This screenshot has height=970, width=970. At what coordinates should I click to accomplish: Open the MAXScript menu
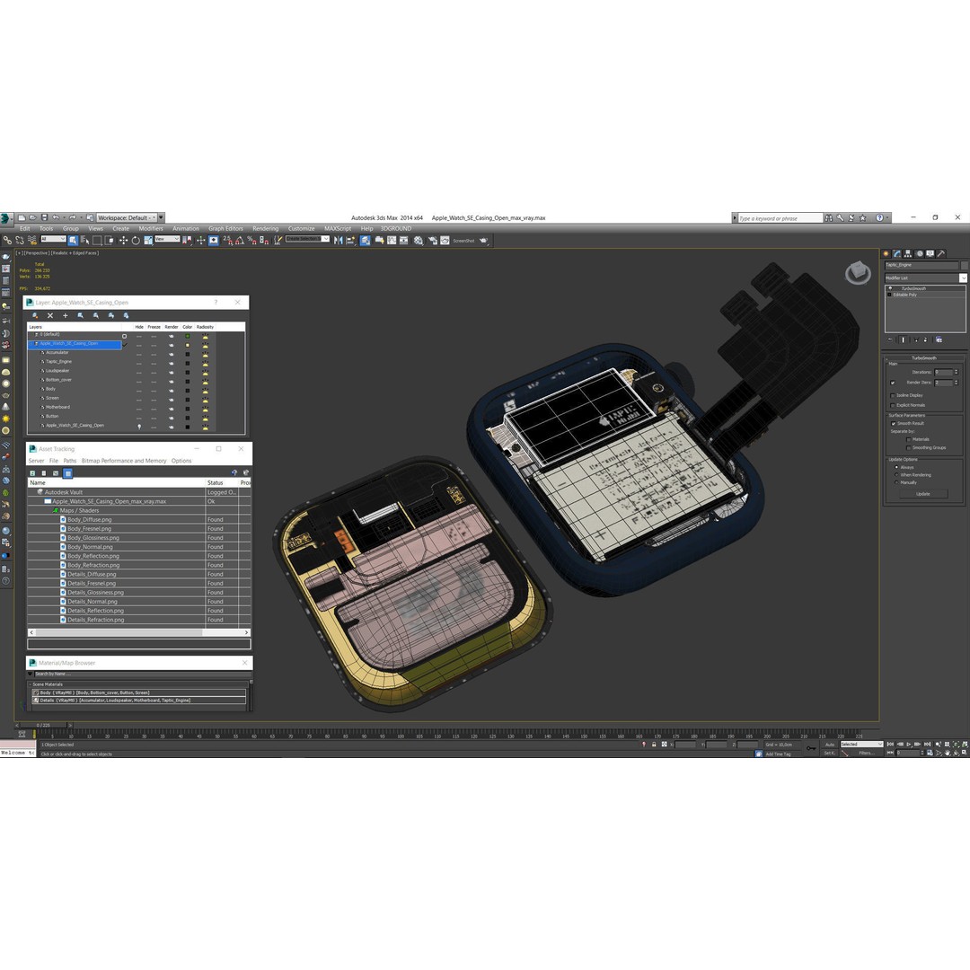[338, 228]
